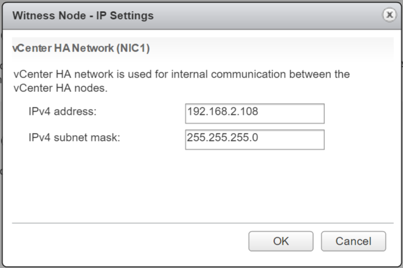
Task: Select the vCenter HA Network (NIC1) heading
Action: point(81,48)
